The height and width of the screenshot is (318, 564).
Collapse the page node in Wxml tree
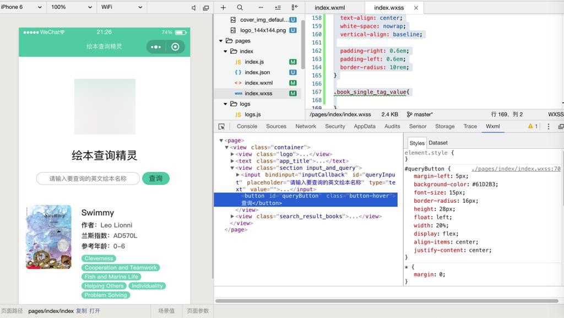221,141
